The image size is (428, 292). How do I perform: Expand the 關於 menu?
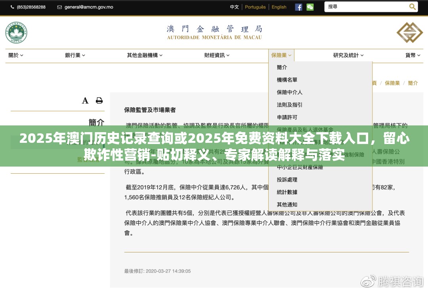click(x=16, y=55)
